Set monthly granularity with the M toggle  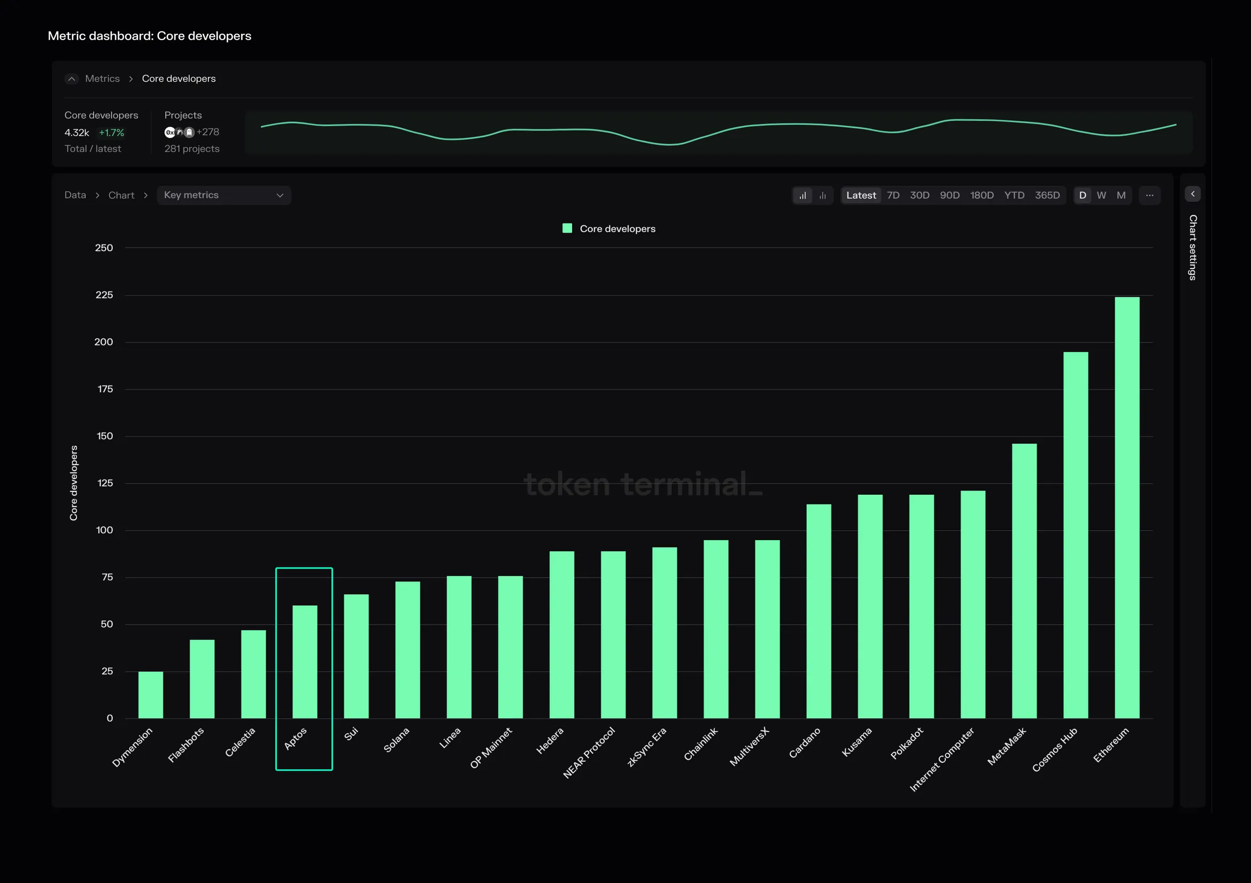coord(1121,195)
